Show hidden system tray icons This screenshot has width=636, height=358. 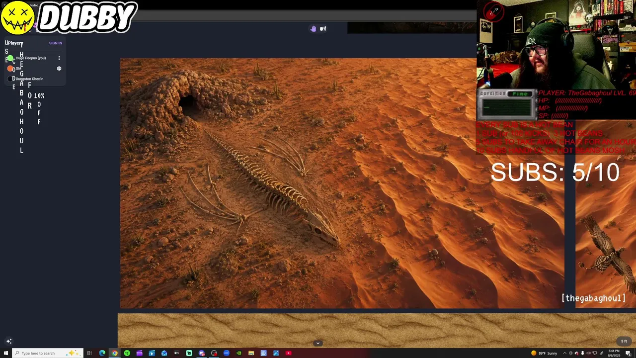(565, 353)
